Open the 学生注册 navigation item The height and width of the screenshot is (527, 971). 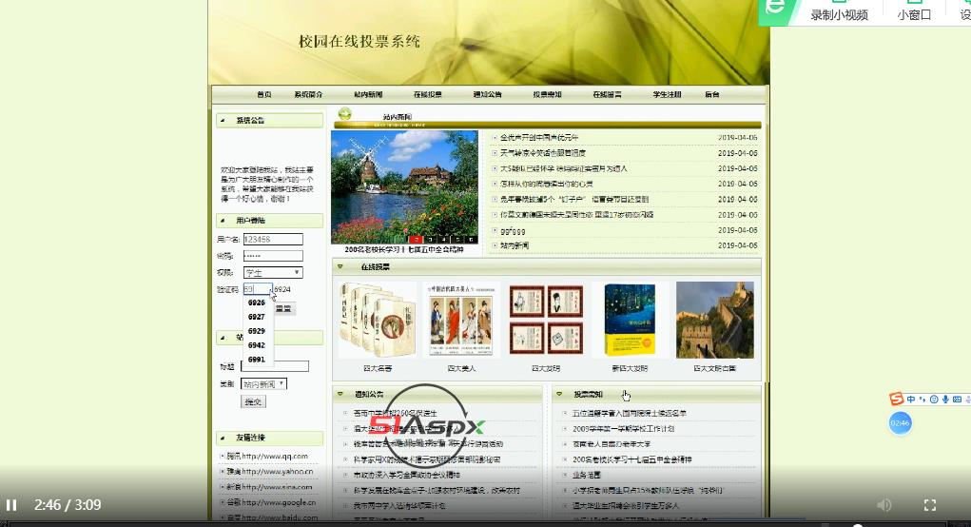coord(667,94)
